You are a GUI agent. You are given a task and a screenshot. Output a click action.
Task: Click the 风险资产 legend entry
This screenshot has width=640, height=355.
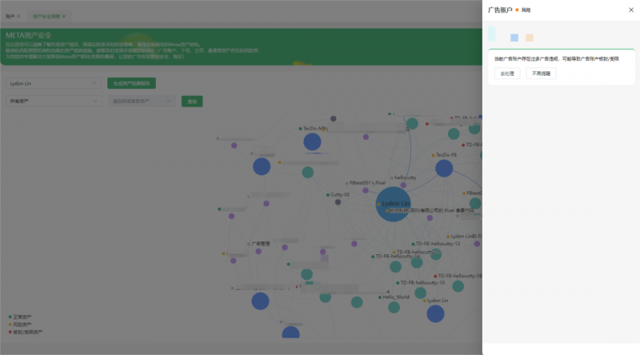coord(20,325)
